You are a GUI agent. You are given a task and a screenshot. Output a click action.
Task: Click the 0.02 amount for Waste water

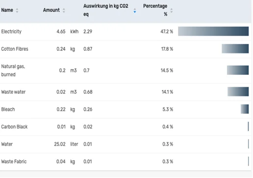click(61, 92)
